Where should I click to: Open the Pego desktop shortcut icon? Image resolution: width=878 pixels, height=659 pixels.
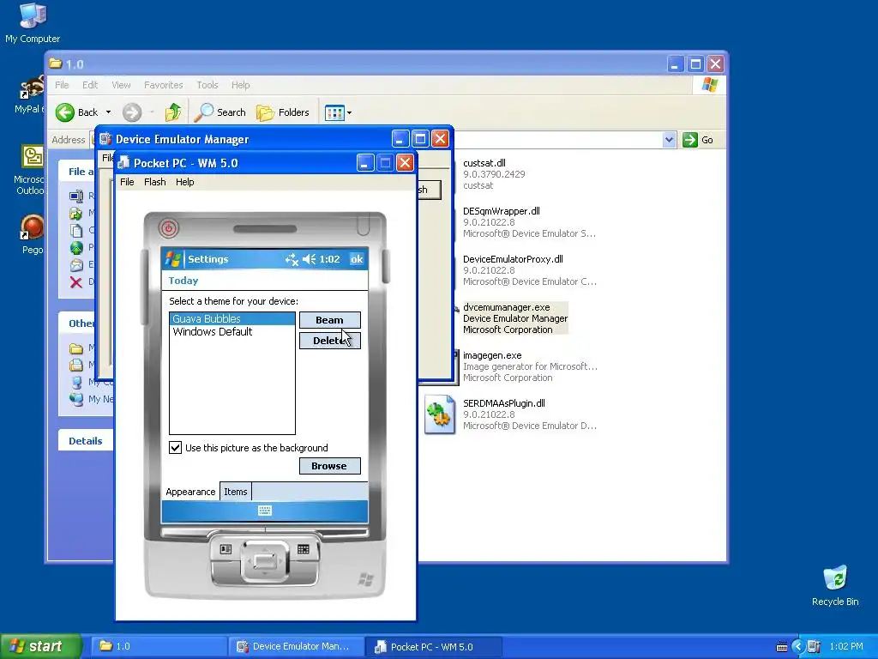pos(32,234)
